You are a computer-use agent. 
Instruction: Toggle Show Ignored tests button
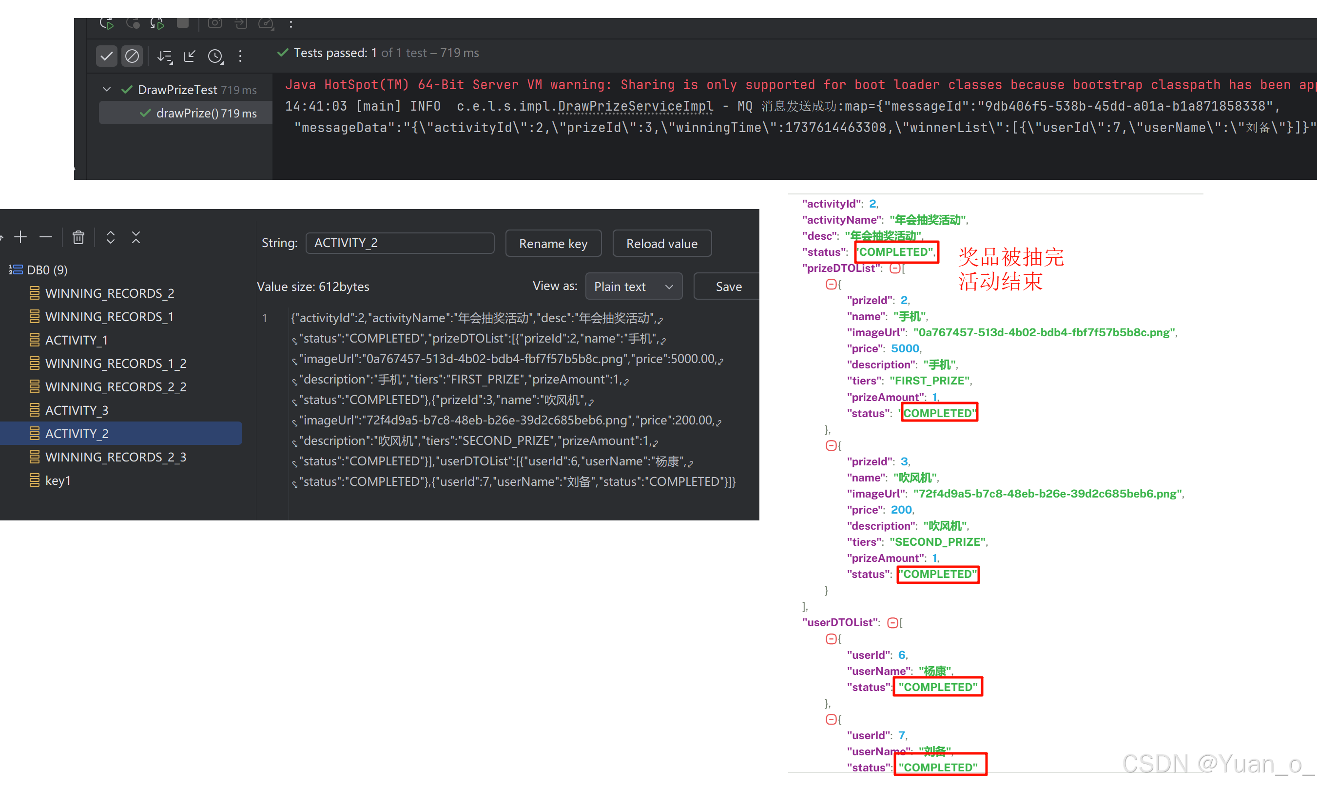tap(132, 56)
